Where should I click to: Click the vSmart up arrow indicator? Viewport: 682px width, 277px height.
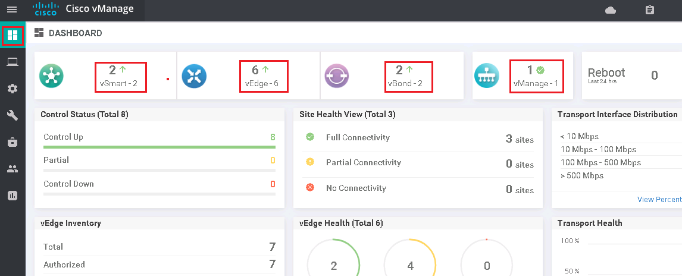123,68
